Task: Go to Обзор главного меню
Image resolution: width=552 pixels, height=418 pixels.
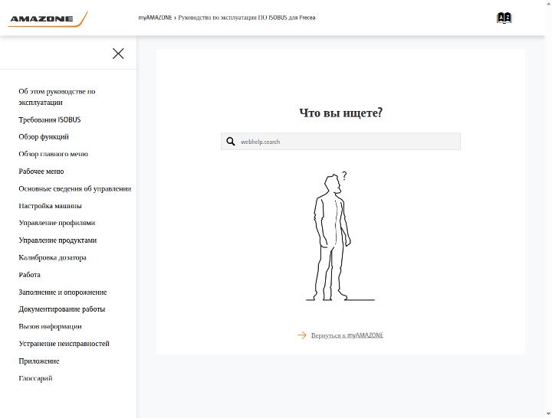Action: pyautogui.click(x=53, y=154)
